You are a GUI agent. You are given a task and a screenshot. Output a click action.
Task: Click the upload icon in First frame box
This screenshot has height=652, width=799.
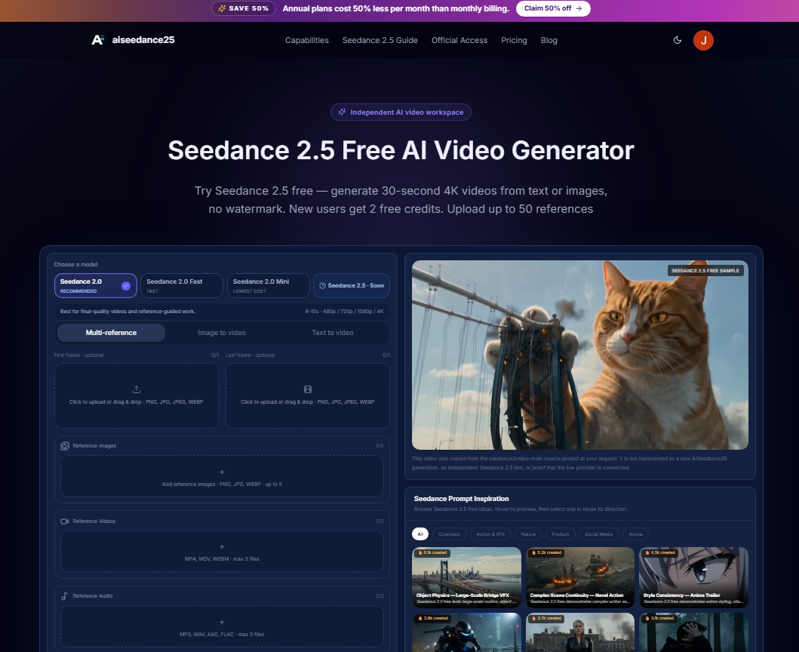[137, 389]
